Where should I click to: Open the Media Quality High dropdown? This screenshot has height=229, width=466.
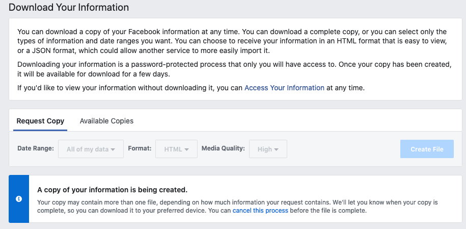click(268, 149)
